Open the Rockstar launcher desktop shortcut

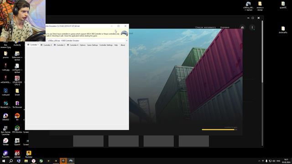click(29, 154)
